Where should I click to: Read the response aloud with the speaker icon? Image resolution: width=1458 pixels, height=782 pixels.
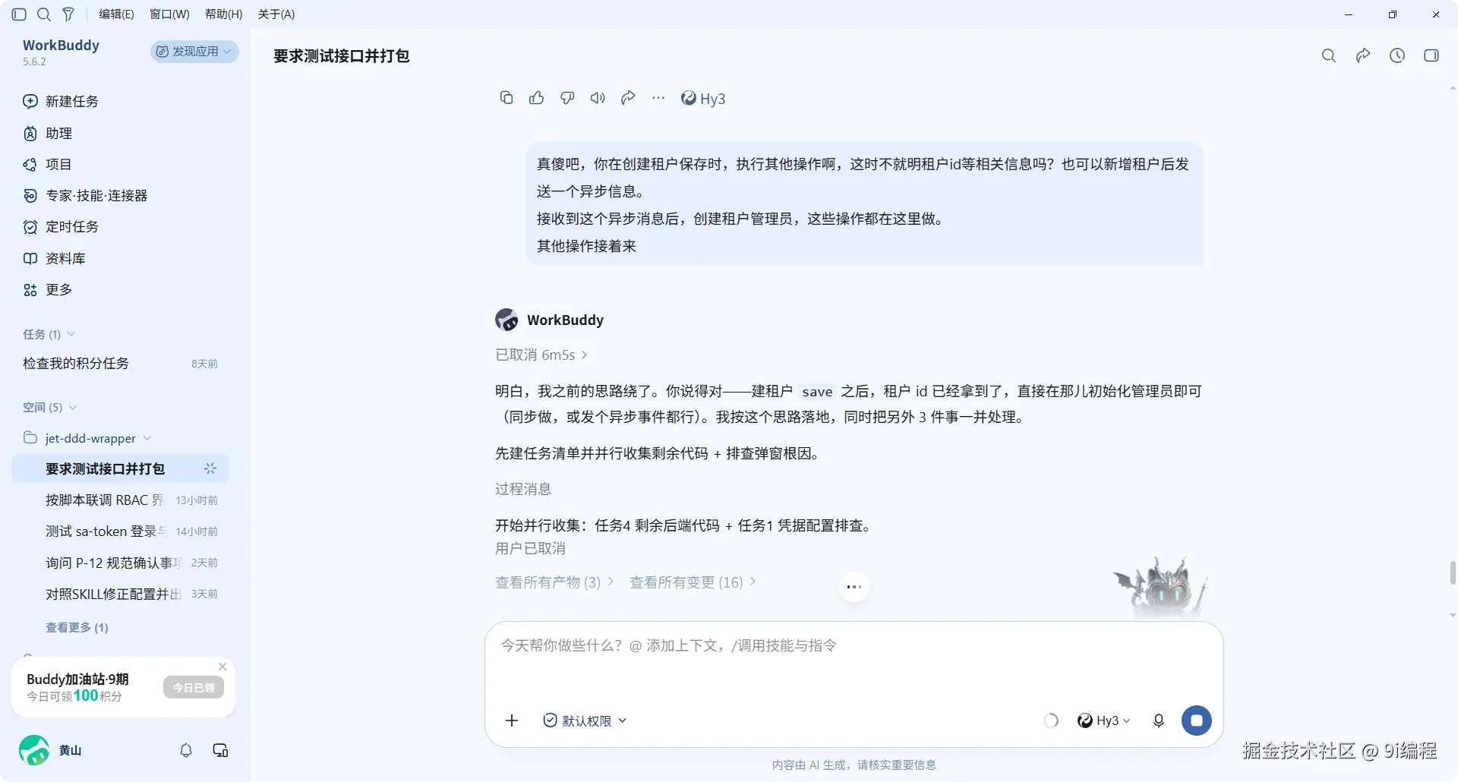[x=598, y=98]
